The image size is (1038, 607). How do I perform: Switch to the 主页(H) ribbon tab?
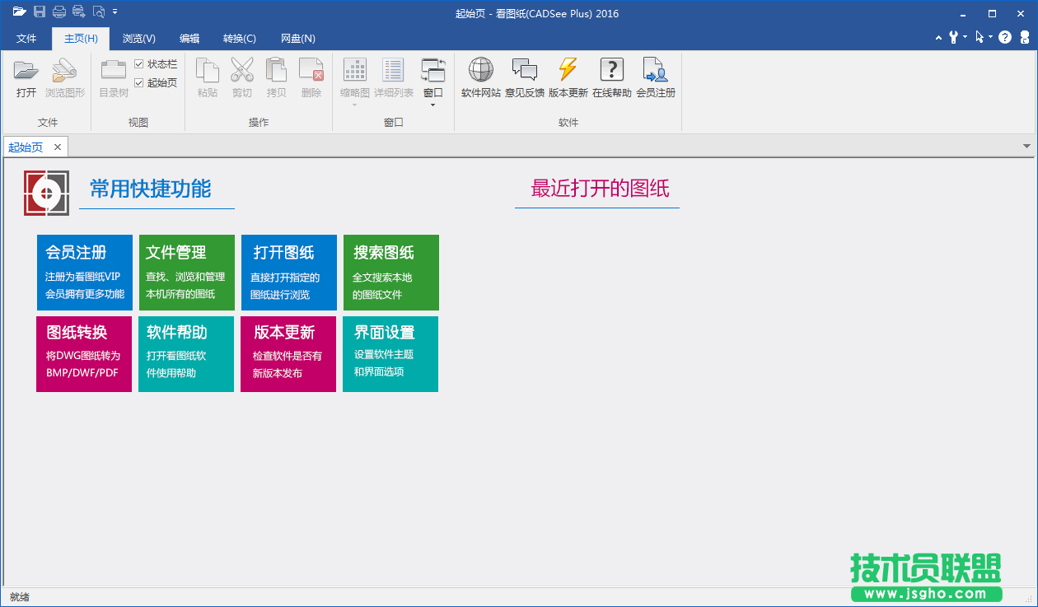pos(81,39)
